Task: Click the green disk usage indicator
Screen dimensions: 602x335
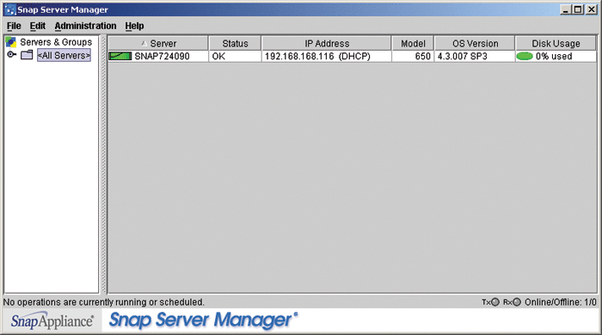Action: tap(525, 57)
